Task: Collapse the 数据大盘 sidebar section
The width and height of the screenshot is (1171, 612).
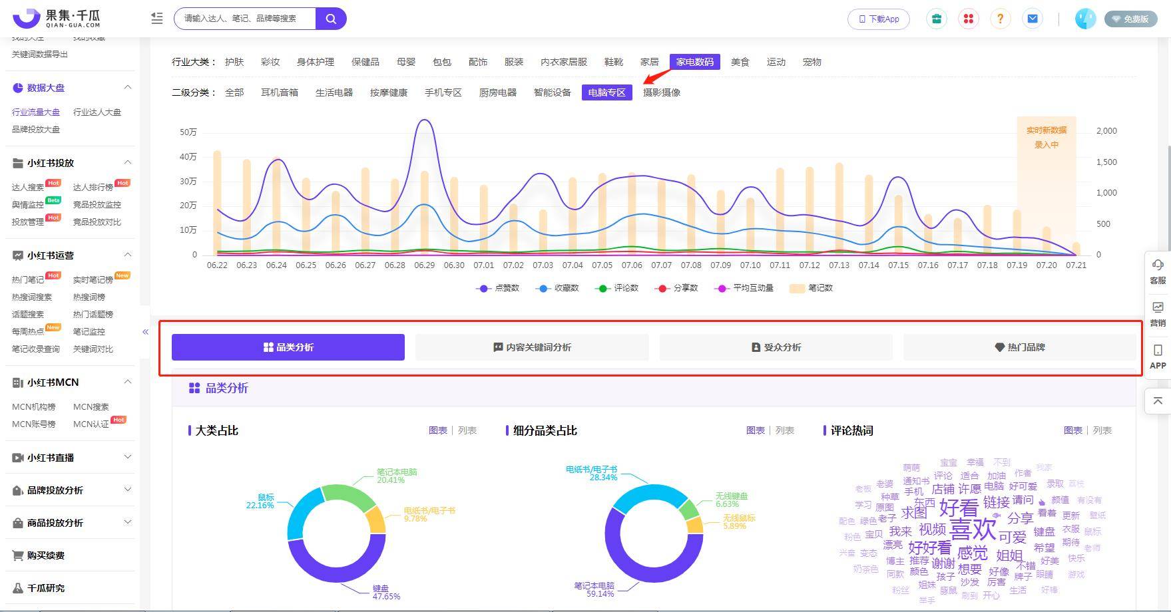Action: [128, 87]
